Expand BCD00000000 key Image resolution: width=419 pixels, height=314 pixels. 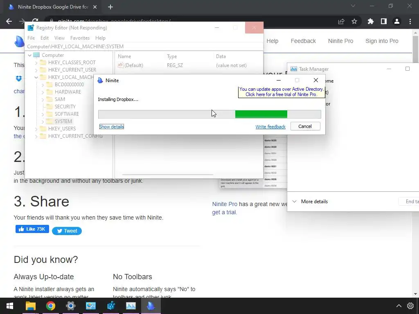pyautogui.click(x=43, y=85)
